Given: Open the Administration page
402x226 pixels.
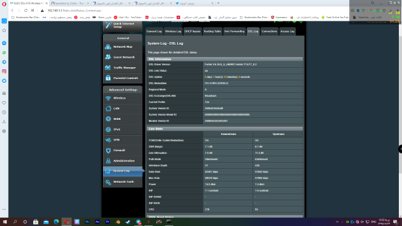Looking at the screenshot, I should click(122, 161).
